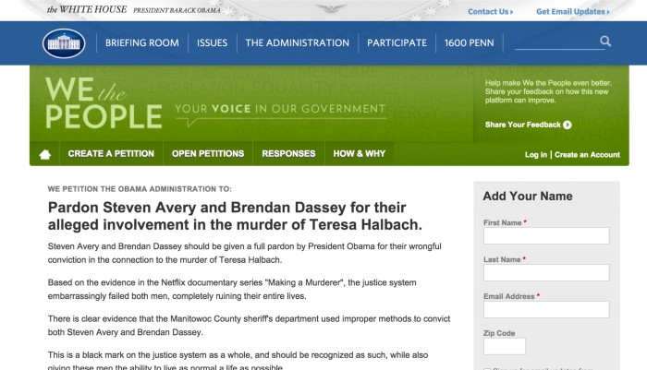The image size is (647, 370).
Task: Click 'PRESIDENT BARACK OBAMA' header text
Action: coord(177,11)
